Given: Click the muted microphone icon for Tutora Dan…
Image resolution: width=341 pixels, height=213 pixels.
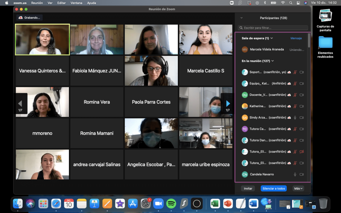Looking at the screenshot, I should coord(295,140).
